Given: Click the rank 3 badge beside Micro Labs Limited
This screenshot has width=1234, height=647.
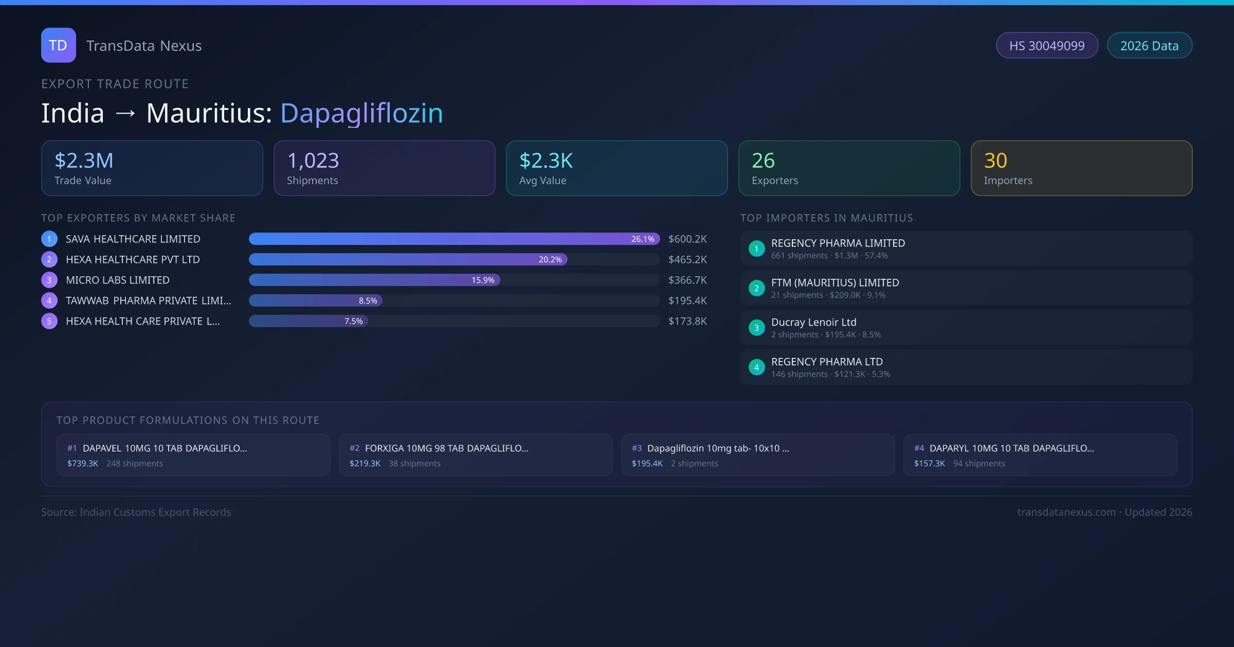Looking at the screenshot, I should pyautogui.click(x=49, y=280).
